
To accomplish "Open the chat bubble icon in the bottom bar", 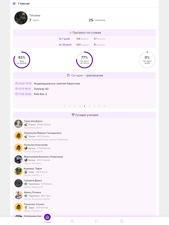I will click(x=97, y=221).
